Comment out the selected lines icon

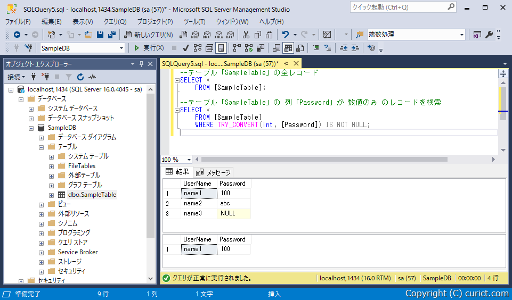coord(316,48)
